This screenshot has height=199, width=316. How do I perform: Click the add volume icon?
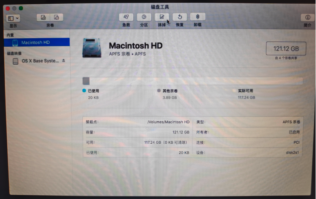[43, 17]
